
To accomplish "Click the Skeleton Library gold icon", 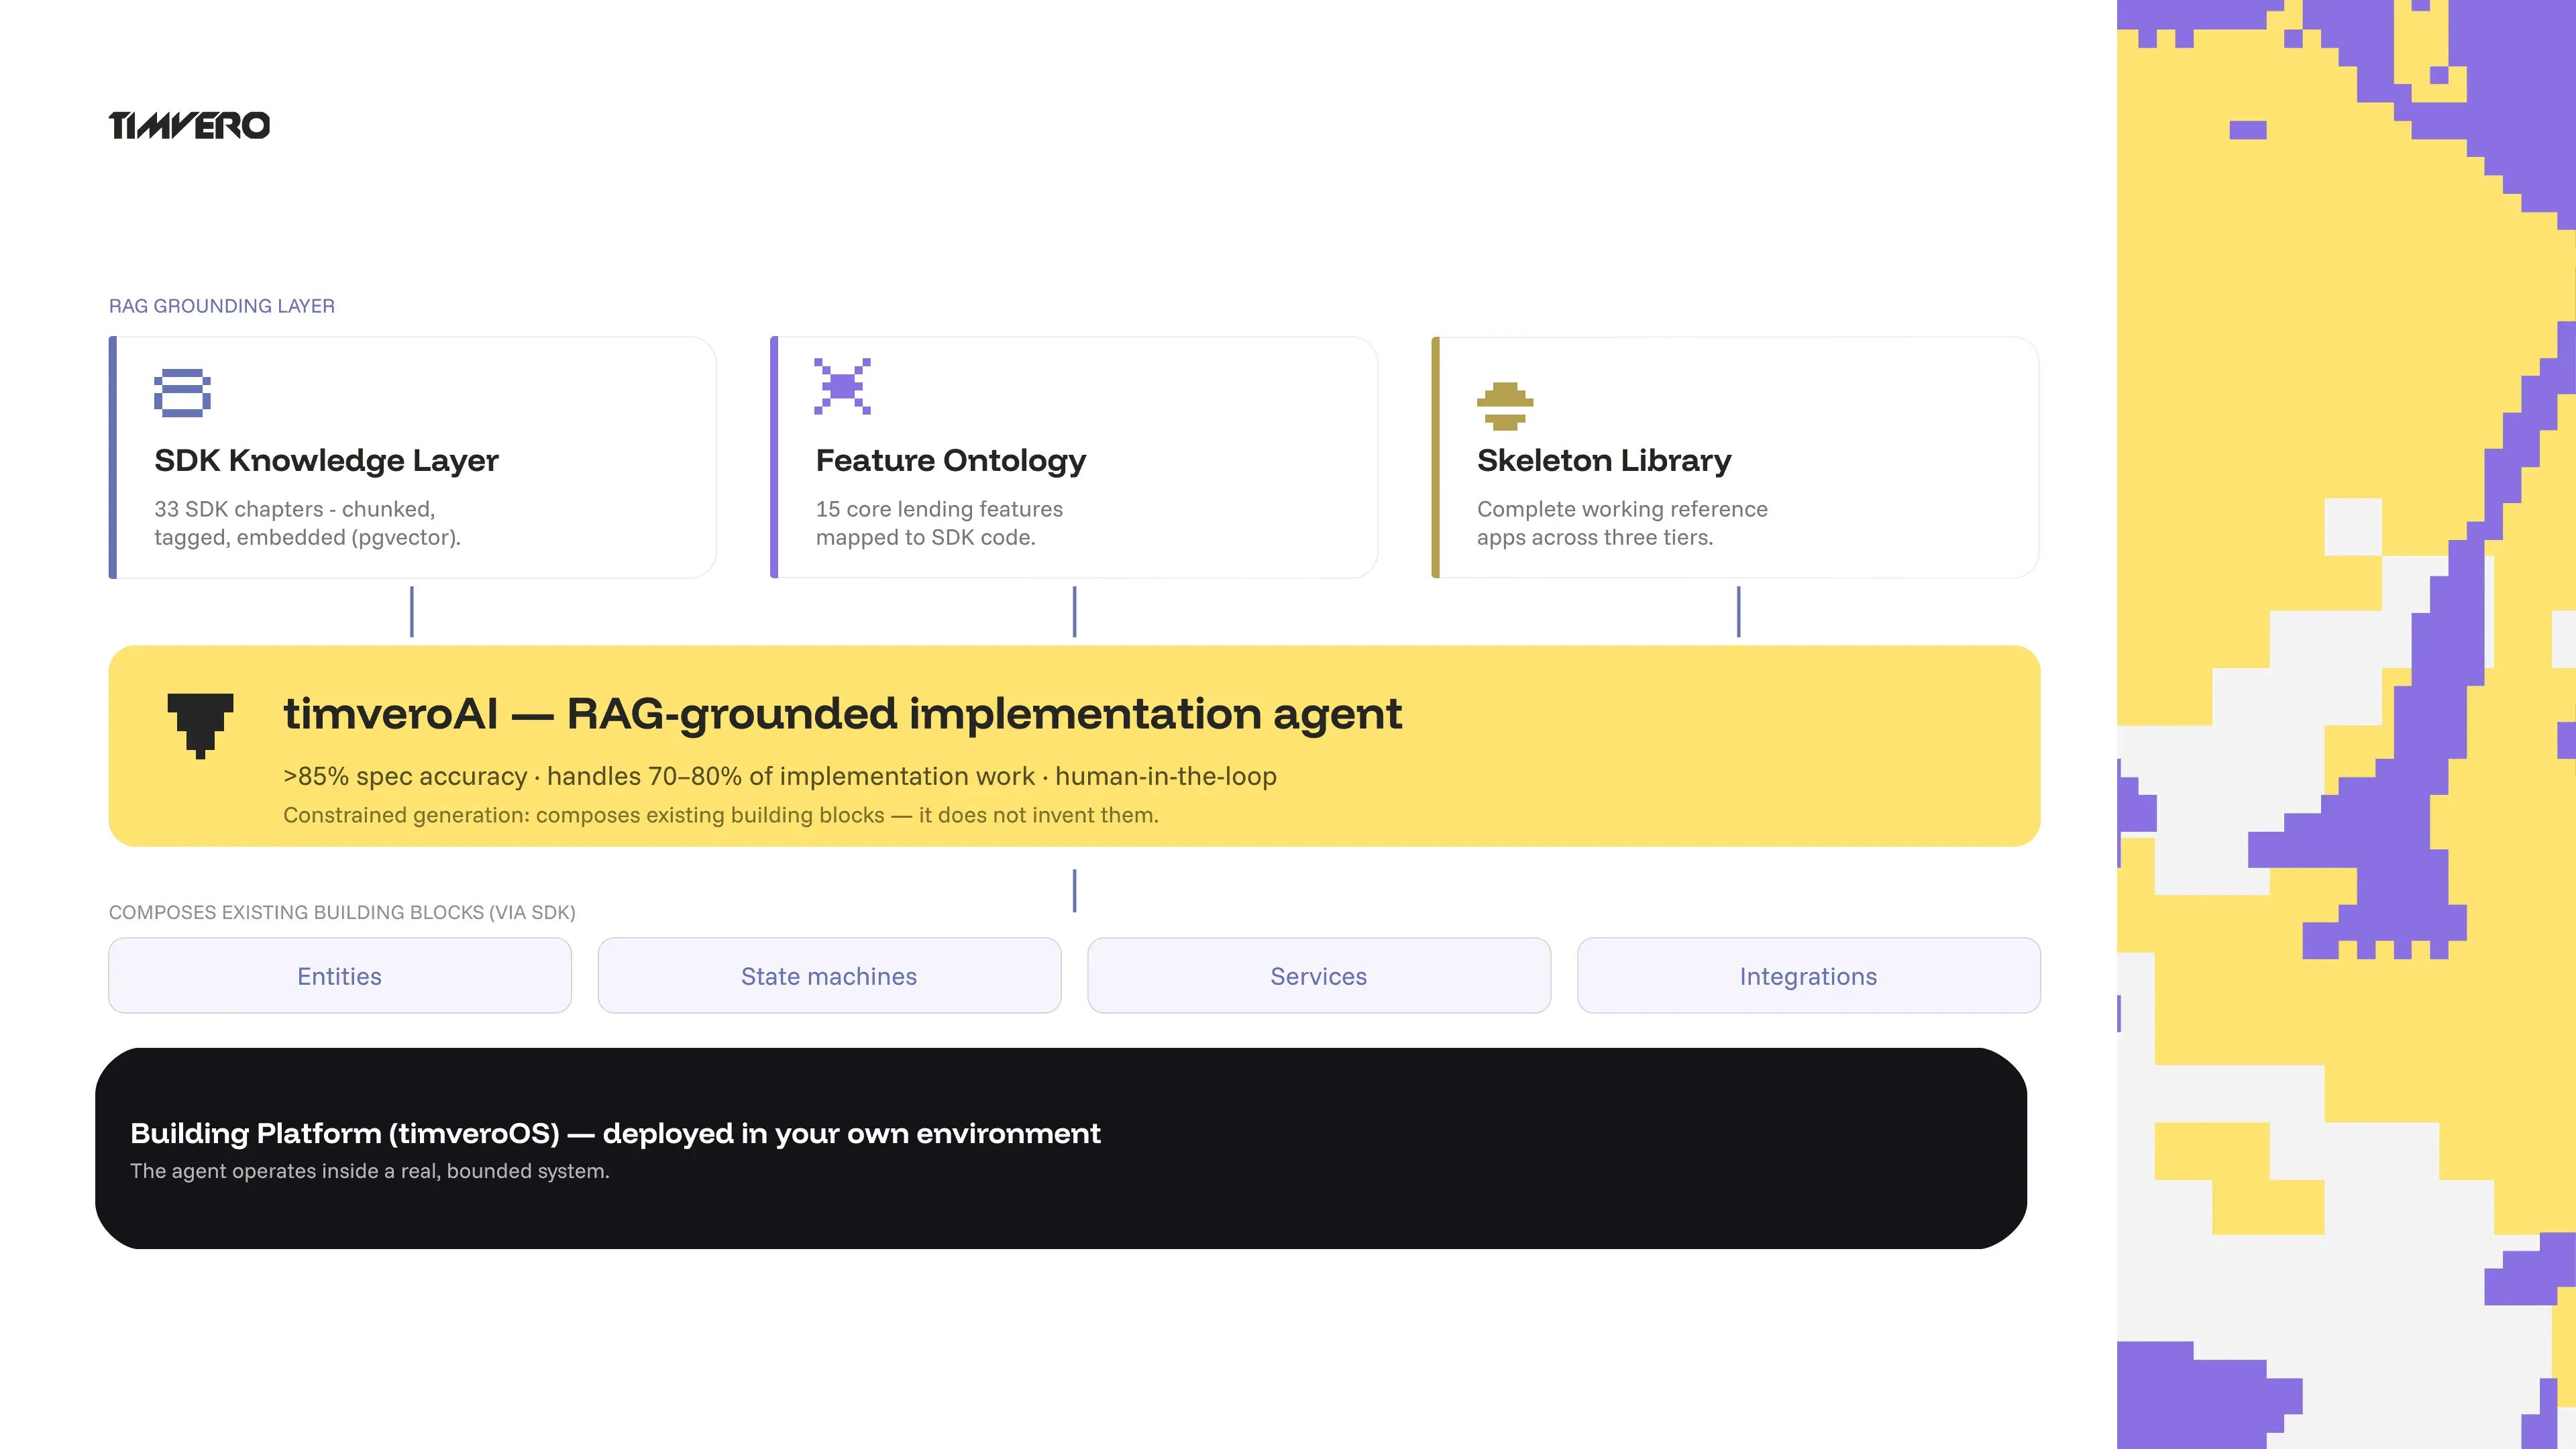I will 1504,406.
